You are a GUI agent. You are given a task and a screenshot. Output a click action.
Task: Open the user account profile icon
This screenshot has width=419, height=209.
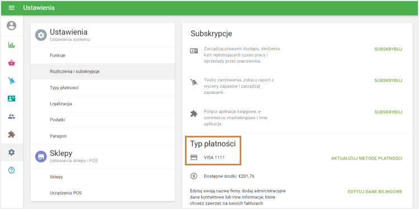[12, 26]
